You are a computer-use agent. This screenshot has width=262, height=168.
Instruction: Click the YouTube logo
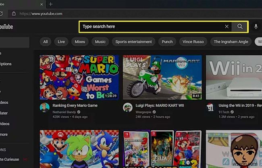click(x=6, y=27)
